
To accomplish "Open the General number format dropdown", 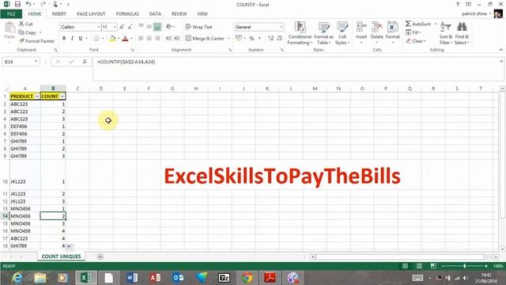I will click(280, 27).
